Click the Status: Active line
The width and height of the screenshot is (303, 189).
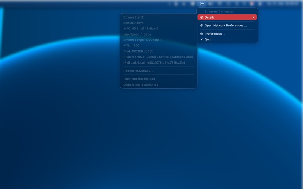(x=133, y=23)
